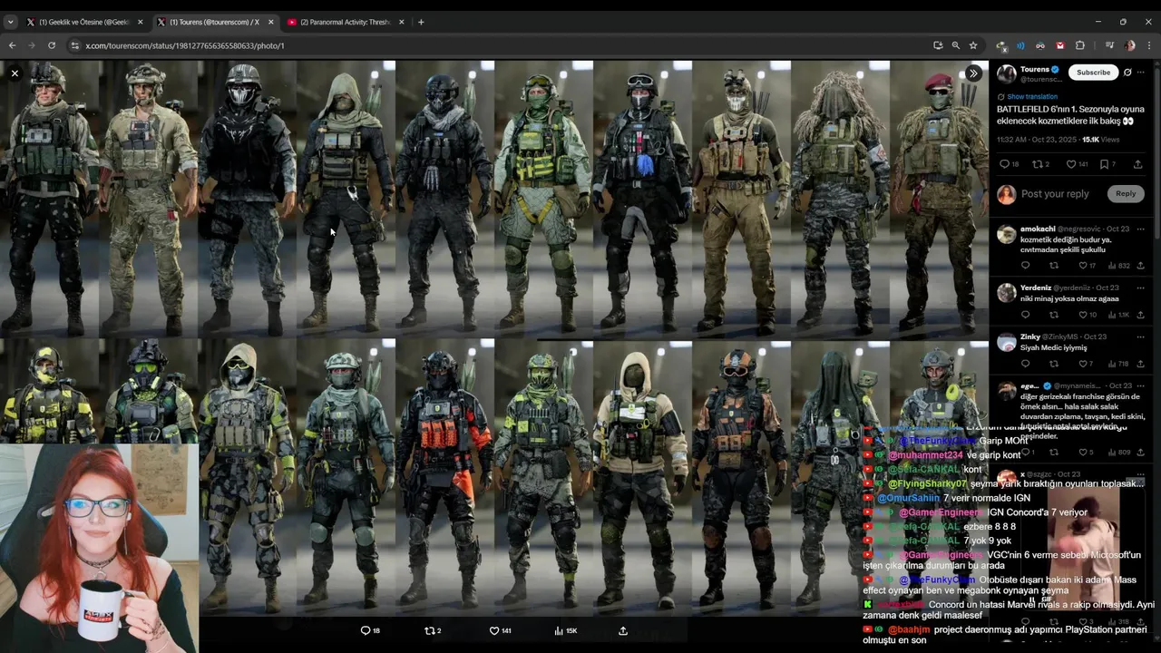
Task: Open the glasses extension icon
Action: tap(1040, 45)
